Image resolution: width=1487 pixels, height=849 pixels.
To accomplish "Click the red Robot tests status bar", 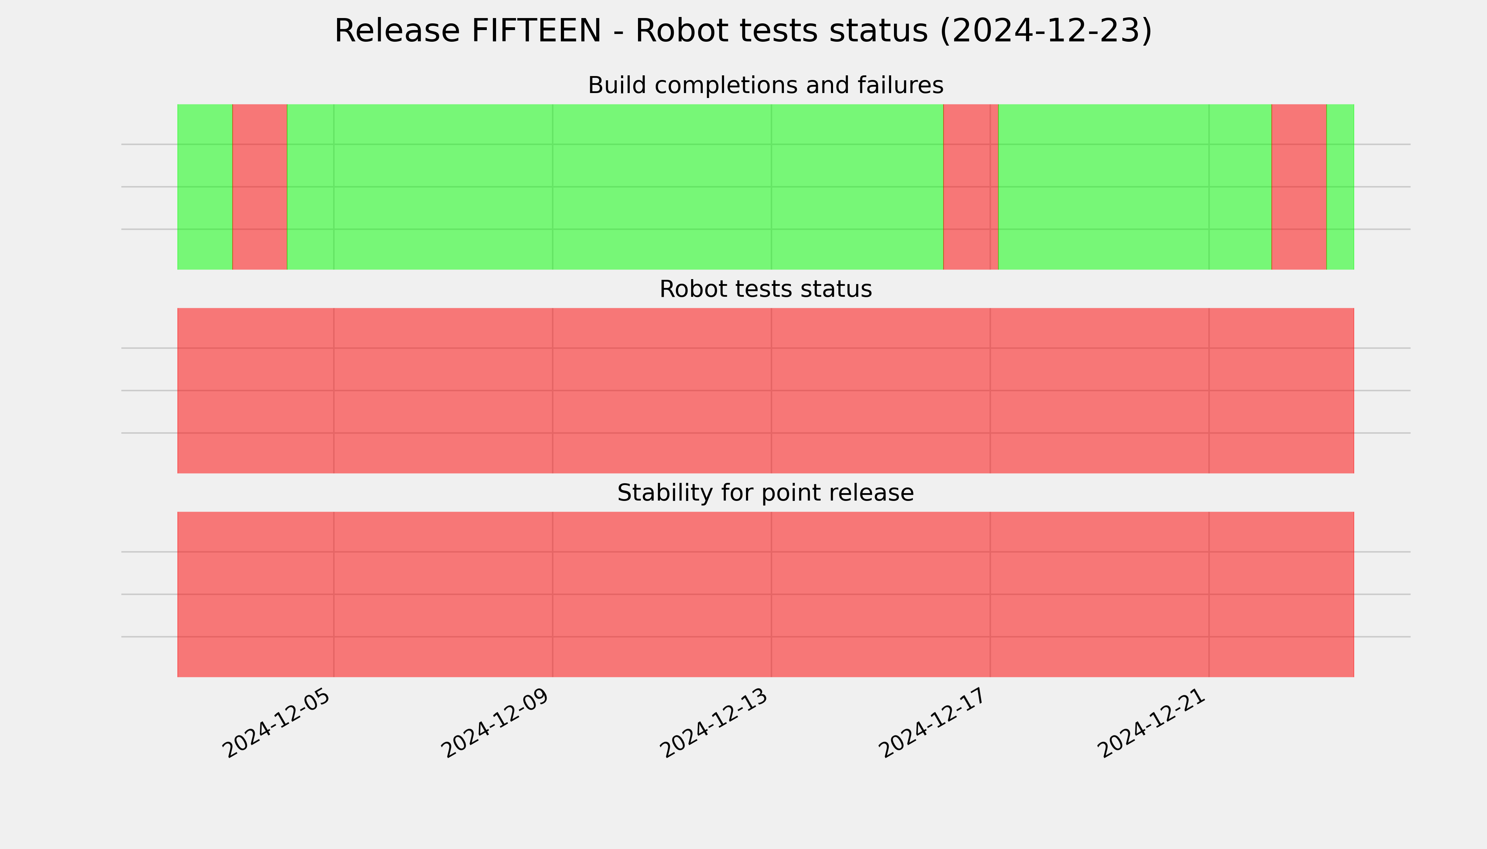I will (x=766, y=391).
